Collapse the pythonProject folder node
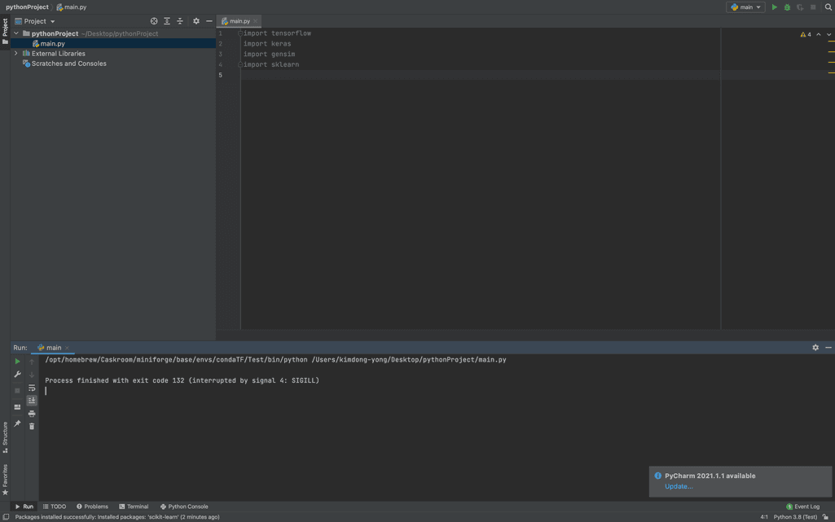The image size is (835, 522). pyautogui.click(x=16, y=33)
